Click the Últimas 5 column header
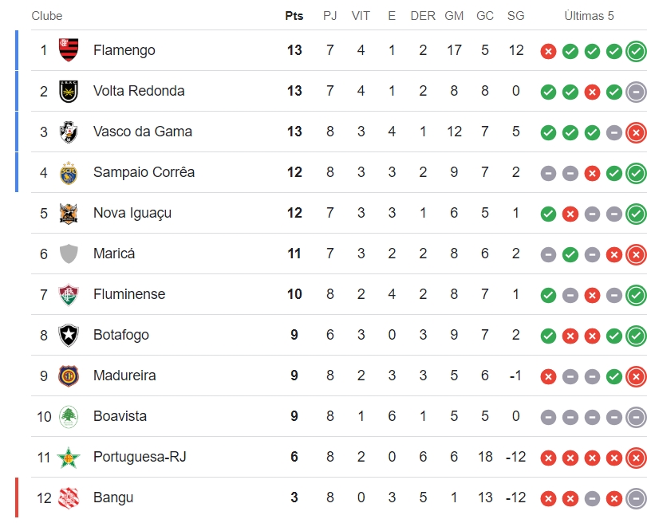 click(x=589, y=16)
